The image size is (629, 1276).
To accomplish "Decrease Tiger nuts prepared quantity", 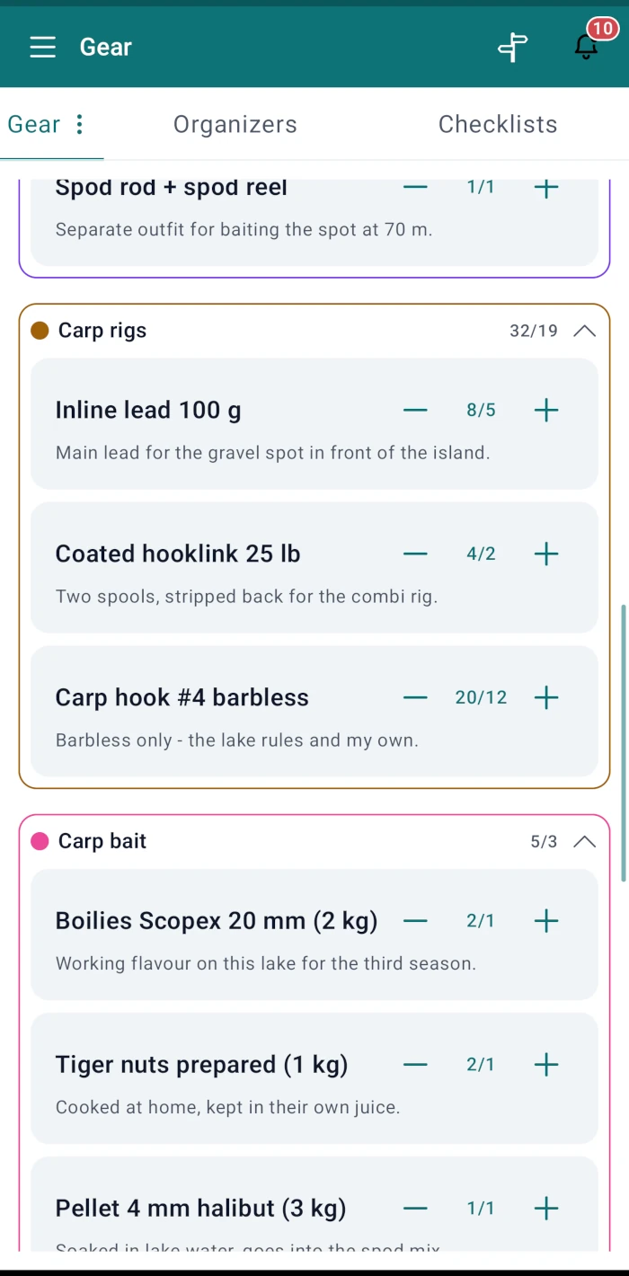I will click(x=415, y=1065).
